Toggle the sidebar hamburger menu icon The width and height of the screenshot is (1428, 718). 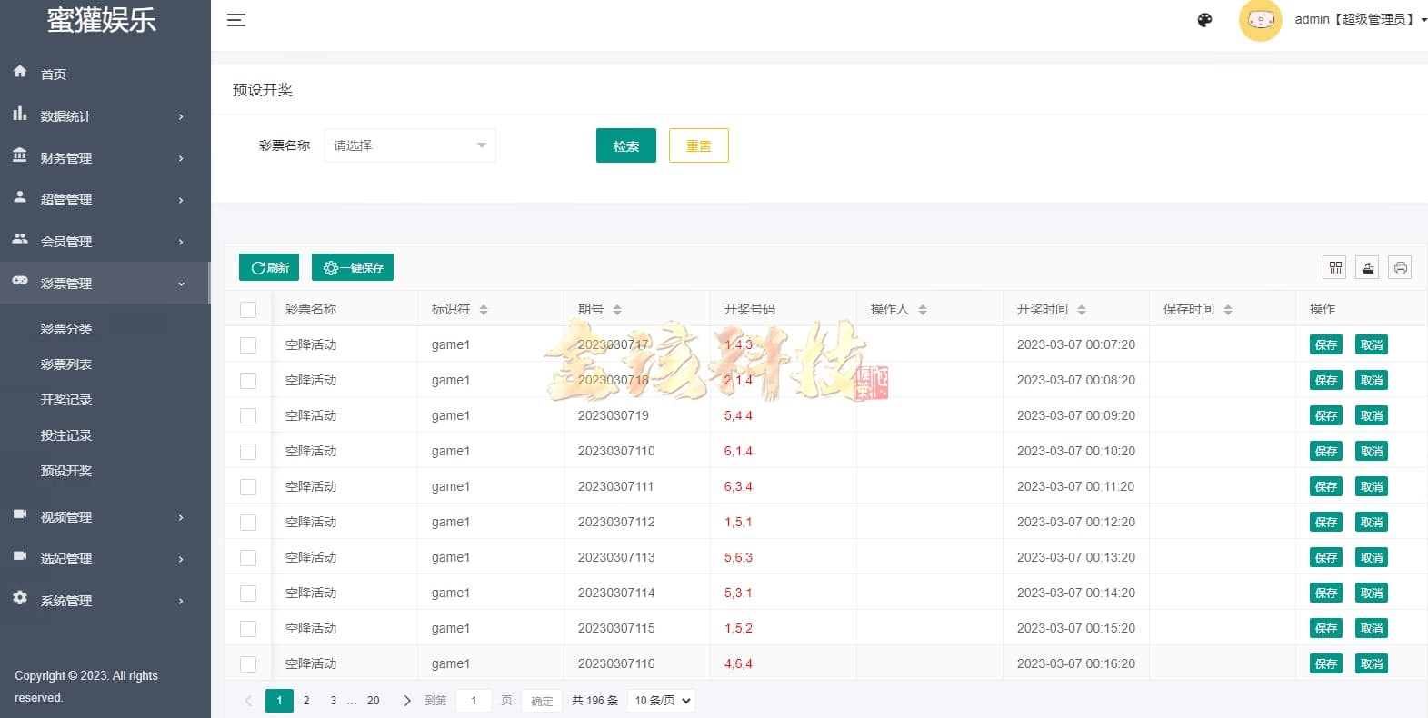pos(236,20)
